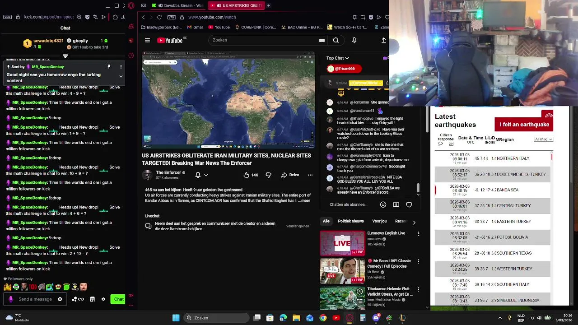Show more filter chips with right arrow
The width and height of the screenshot is (578, 325).
tap(414, 222)
